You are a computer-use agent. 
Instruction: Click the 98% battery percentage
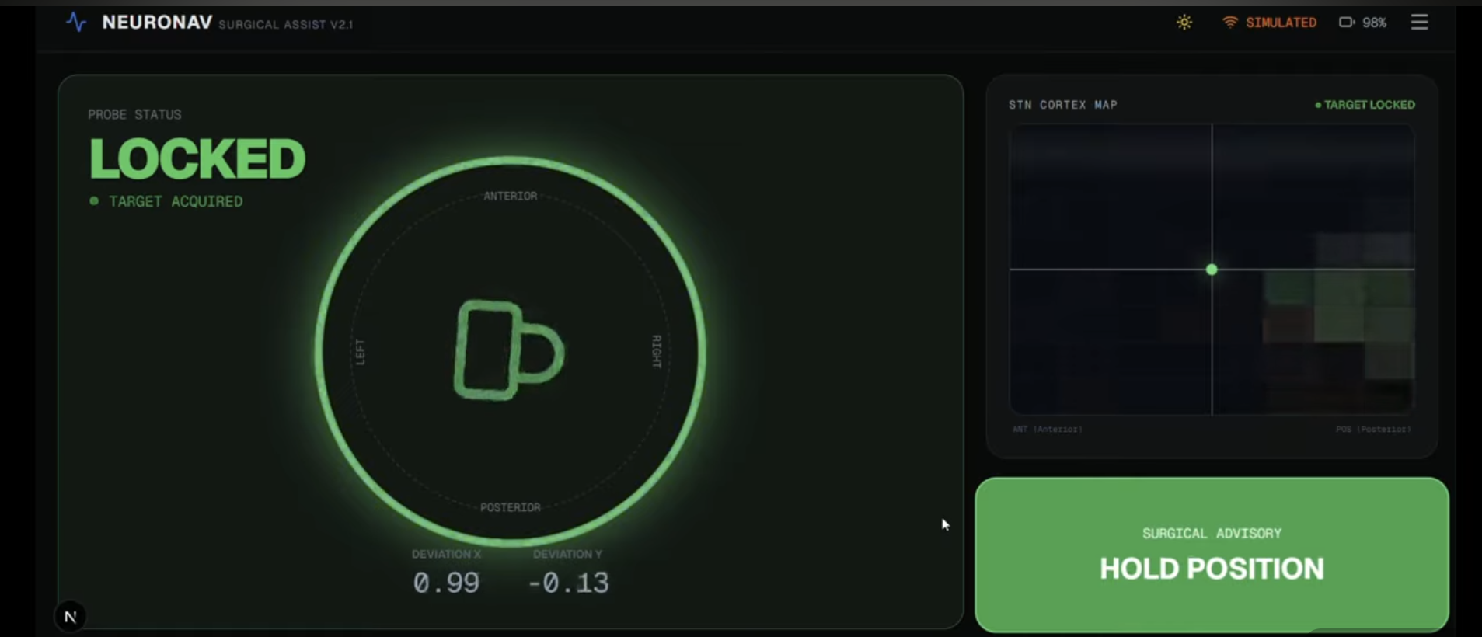(x=1373, y=23)
